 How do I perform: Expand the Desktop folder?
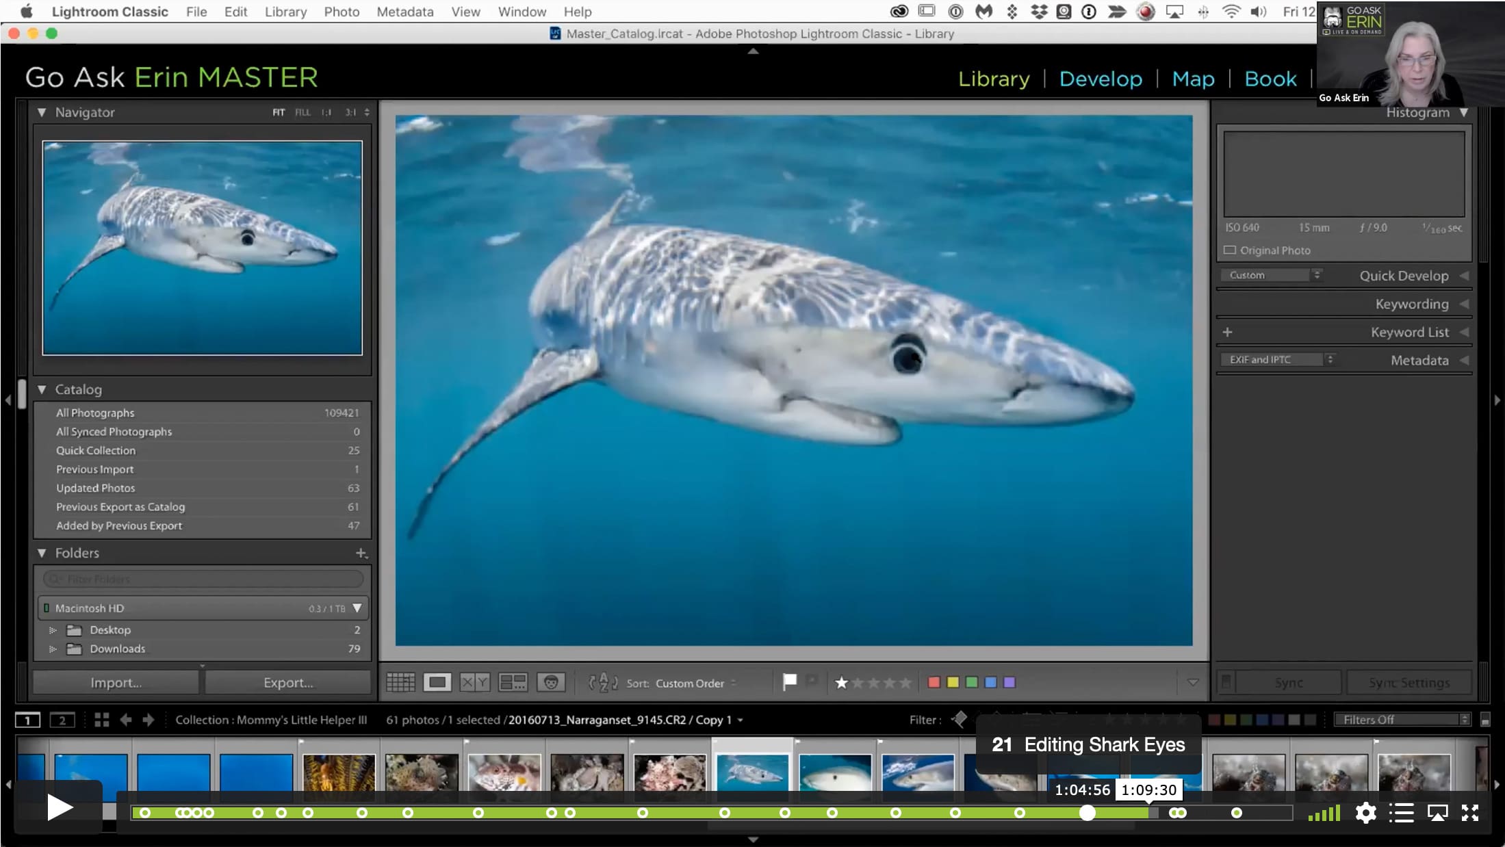tap(53, 630)
